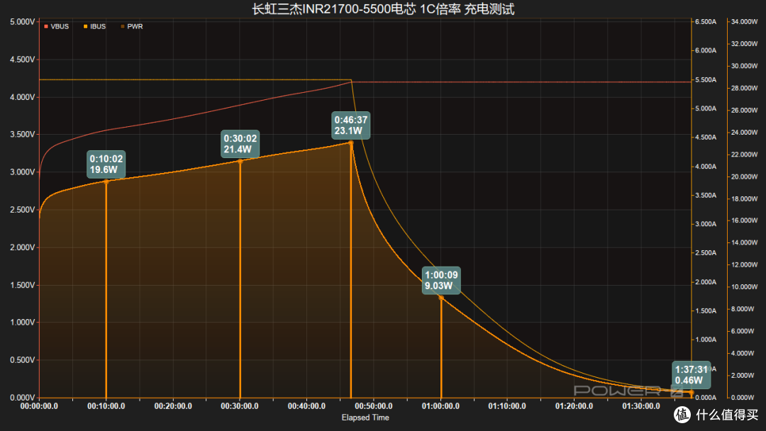Click the 26.000W power axis label
The width and height of the screenshot is (766, 431).
tap(745, 111)
